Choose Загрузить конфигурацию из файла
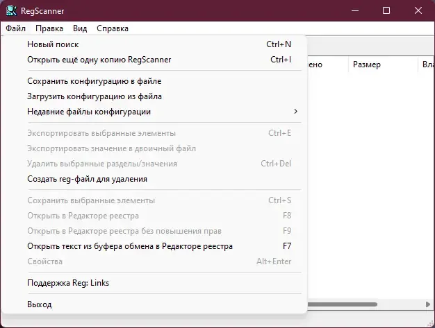 [x=154, y=96]
